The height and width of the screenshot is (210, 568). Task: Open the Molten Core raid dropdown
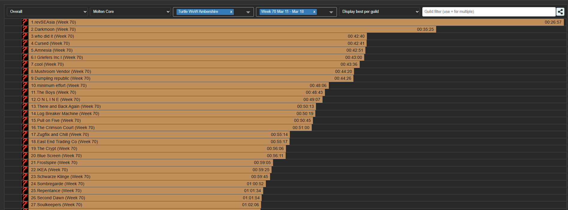click(130, 12)
